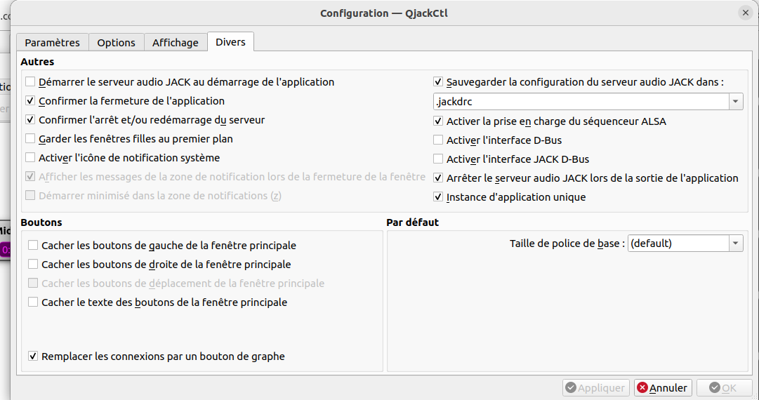Open the Options tab

coord(116,42)
